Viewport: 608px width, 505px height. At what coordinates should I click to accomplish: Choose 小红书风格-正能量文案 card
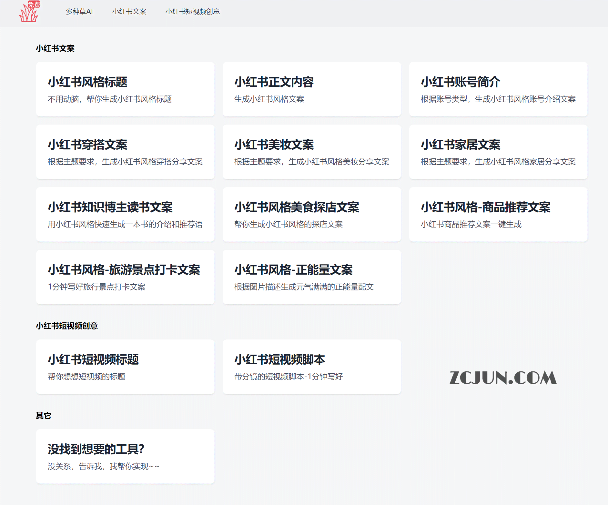pos(312,277)
